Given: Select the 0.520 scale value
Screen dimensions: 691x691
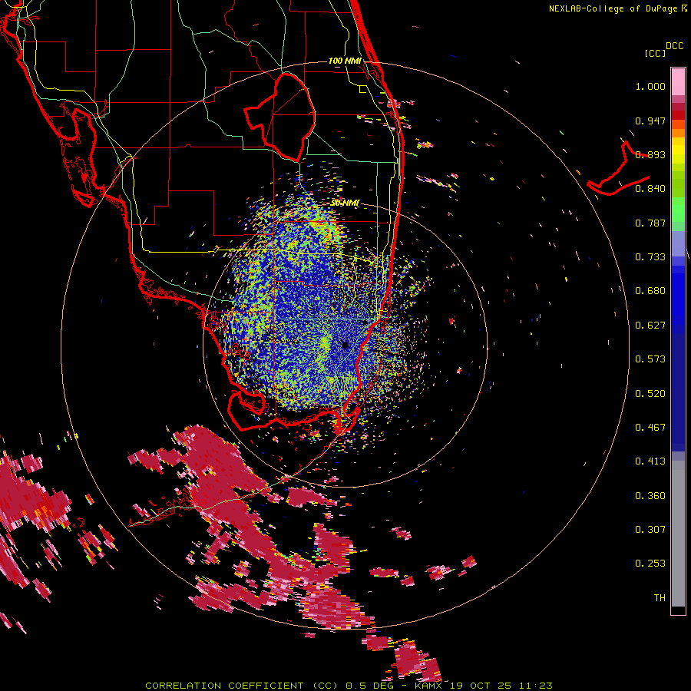Looking at the screenshot, I should coord(650,394).
